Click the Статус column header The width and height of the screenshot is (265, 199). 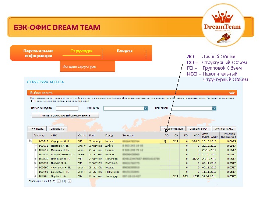(x=82, y=135)
